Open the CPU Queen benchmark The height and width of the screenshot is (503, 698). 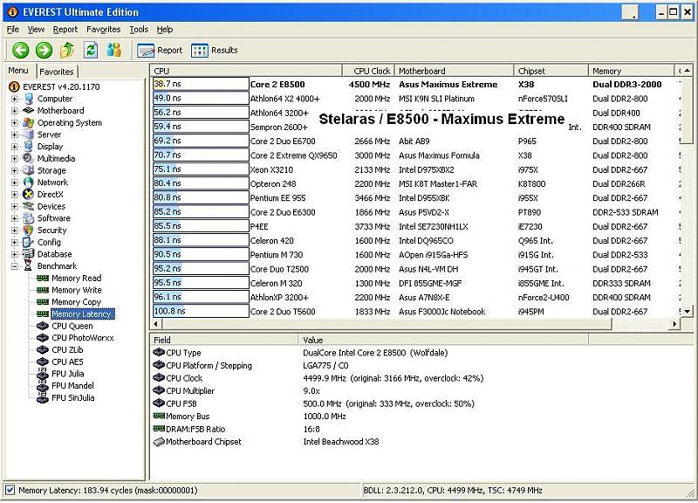click(x=72, y=326)
